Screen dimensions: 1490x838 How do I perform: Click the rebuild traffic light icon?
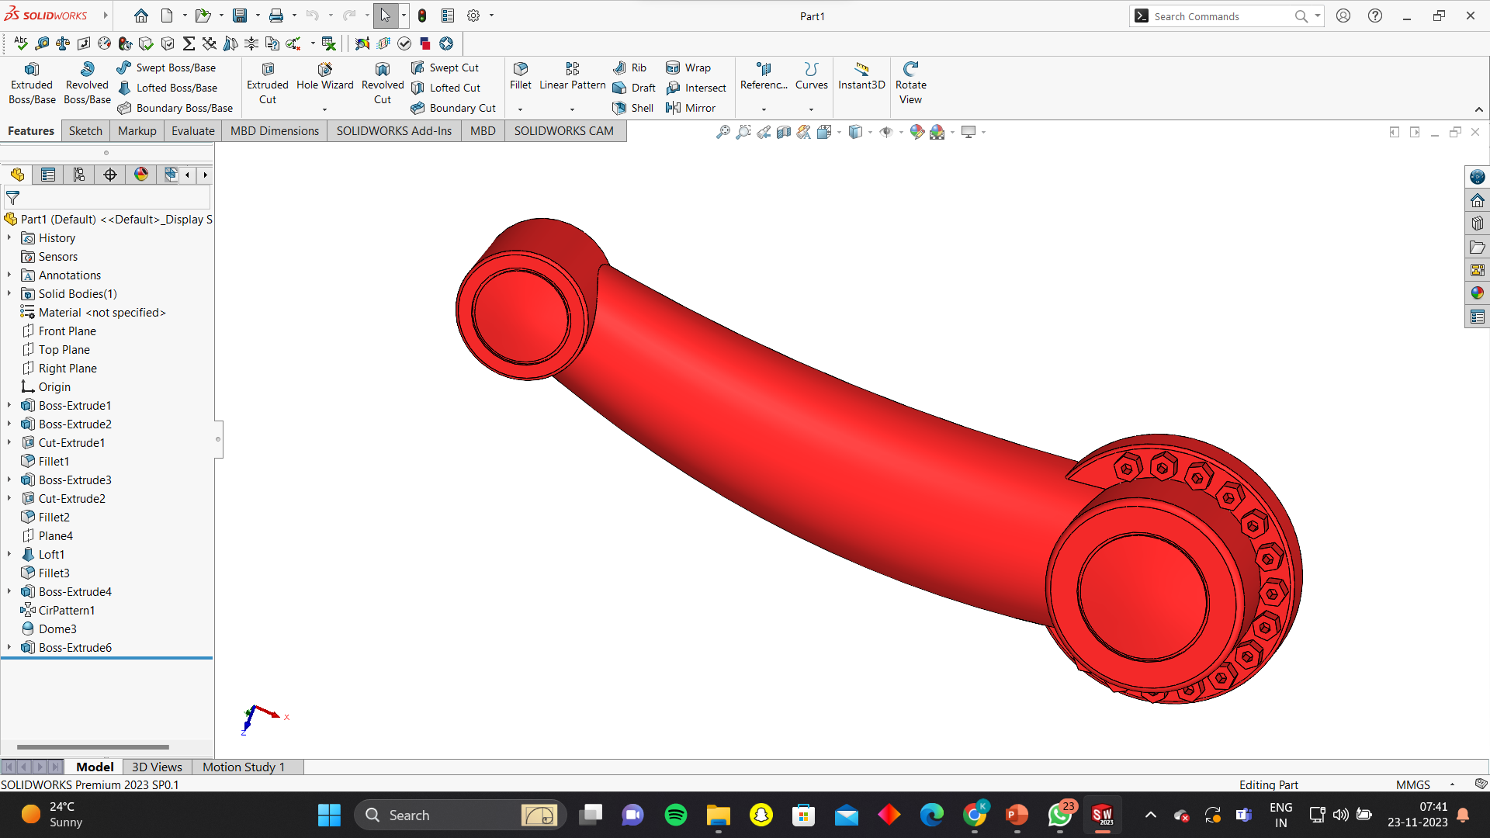click(421, 16)
